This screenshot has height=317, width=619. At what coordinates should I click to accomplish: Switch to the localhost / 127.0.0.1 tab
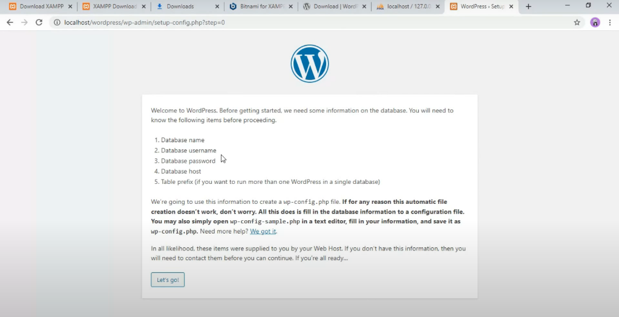pyautogui.click(x=408, y=6)
